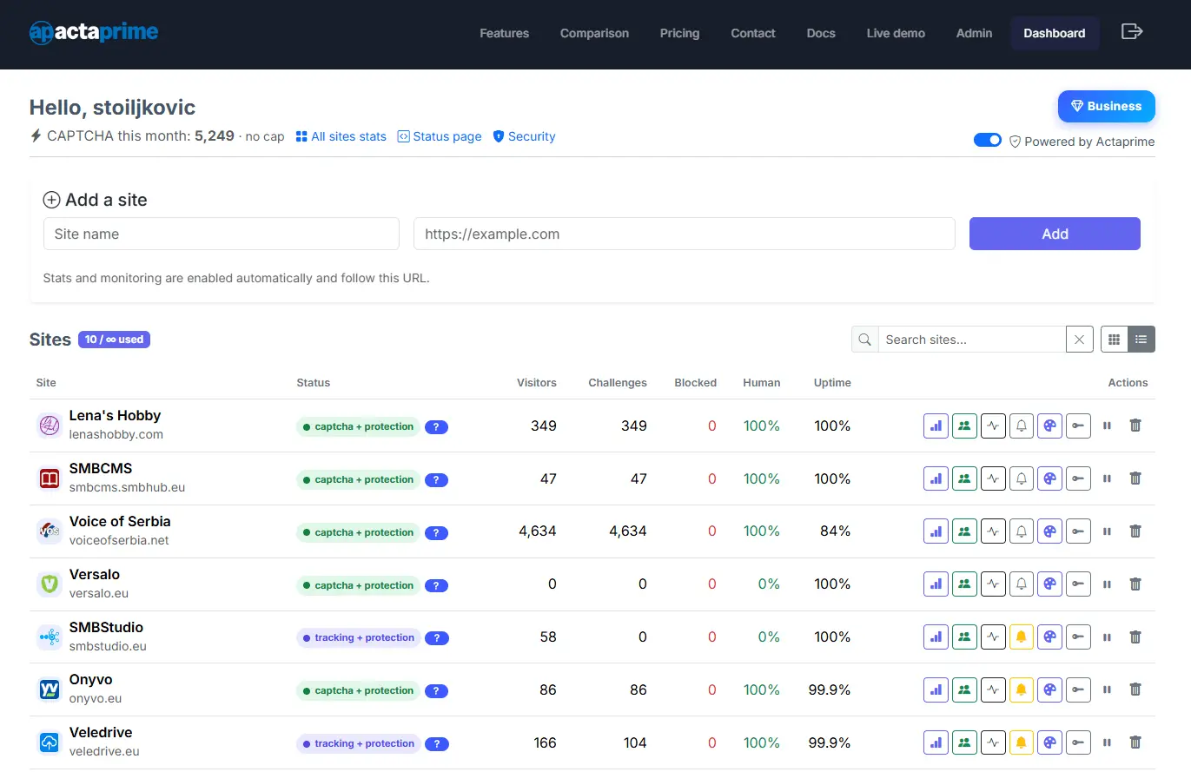
Task: Click the yellow bell icon for Onyvo
Action: pos(1021,690)
